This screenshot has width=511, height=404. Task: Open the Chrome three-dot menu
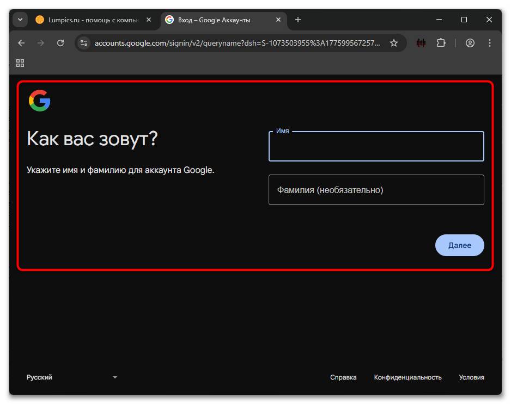pyautogui.click(x=490, y=43)
